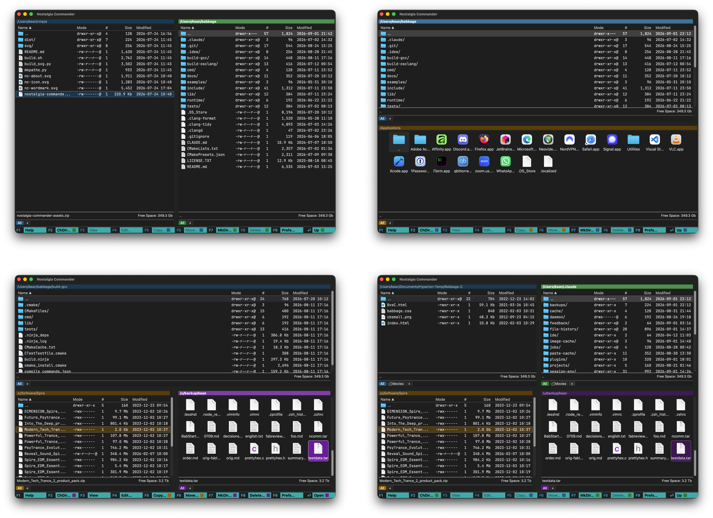The image size is (713, 518).
Task: Select the 1Password app icon in /Applications
Action: (420, 161)
